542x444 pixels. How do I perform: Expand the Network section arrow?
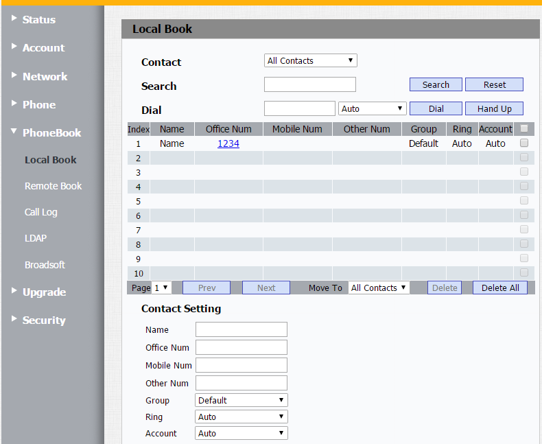click(14, 75)
